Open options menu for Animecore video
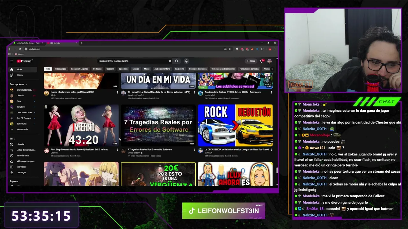The width and height of the screenshot is (408, 229). point(272,92)
